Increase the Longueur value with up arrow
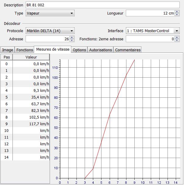 click(177, 12)
